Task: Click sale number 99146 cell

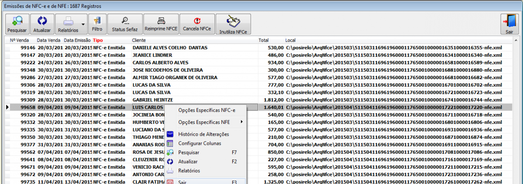Action: pos(28,47)
